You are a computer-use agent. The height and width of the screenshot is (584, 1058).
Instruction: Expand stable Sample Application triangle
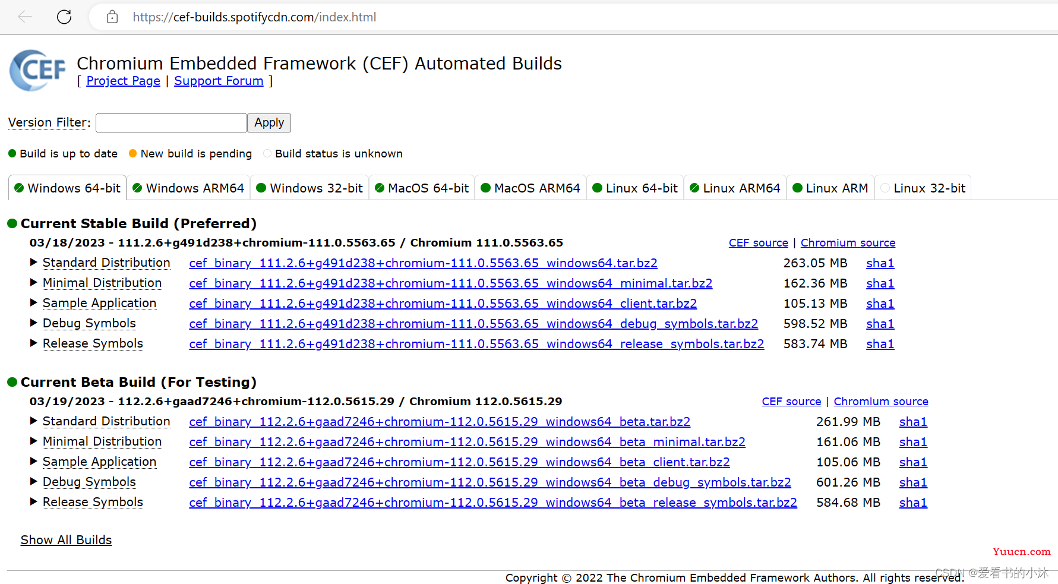tap(34, 302)
